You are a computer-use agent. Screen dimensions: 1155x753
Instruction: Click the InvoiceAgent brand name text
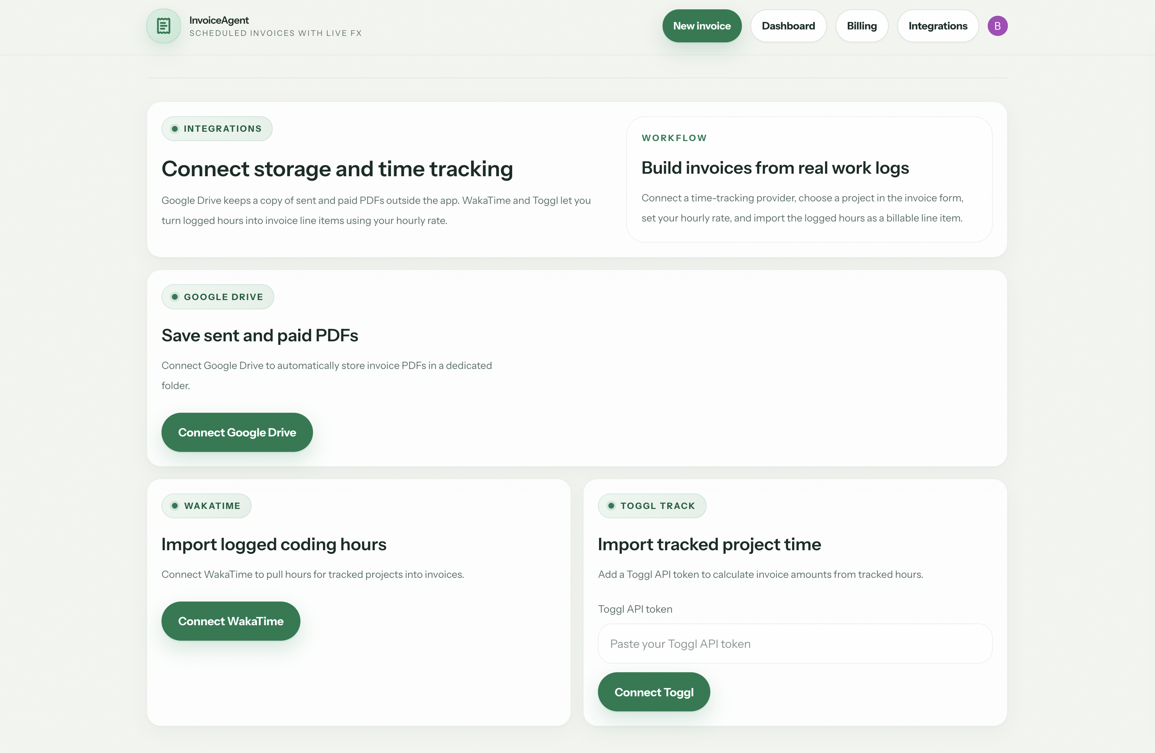[x=219, y=20]
